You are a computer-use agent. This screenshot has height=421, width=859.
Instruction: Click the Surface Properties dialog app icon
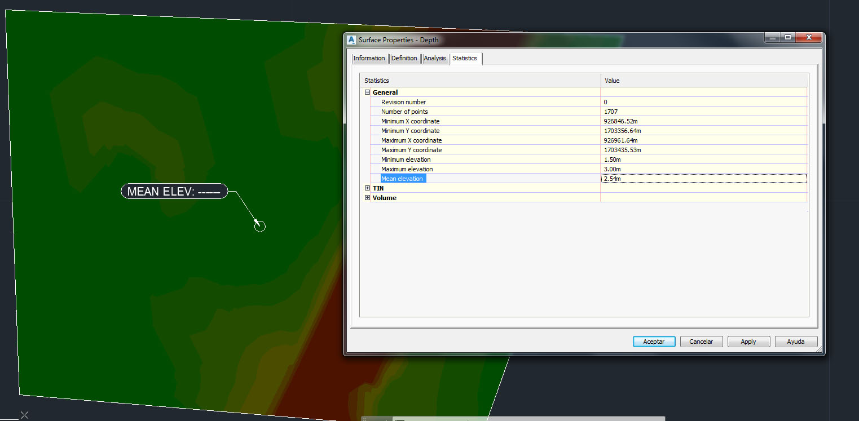click(x=352, y=40)
